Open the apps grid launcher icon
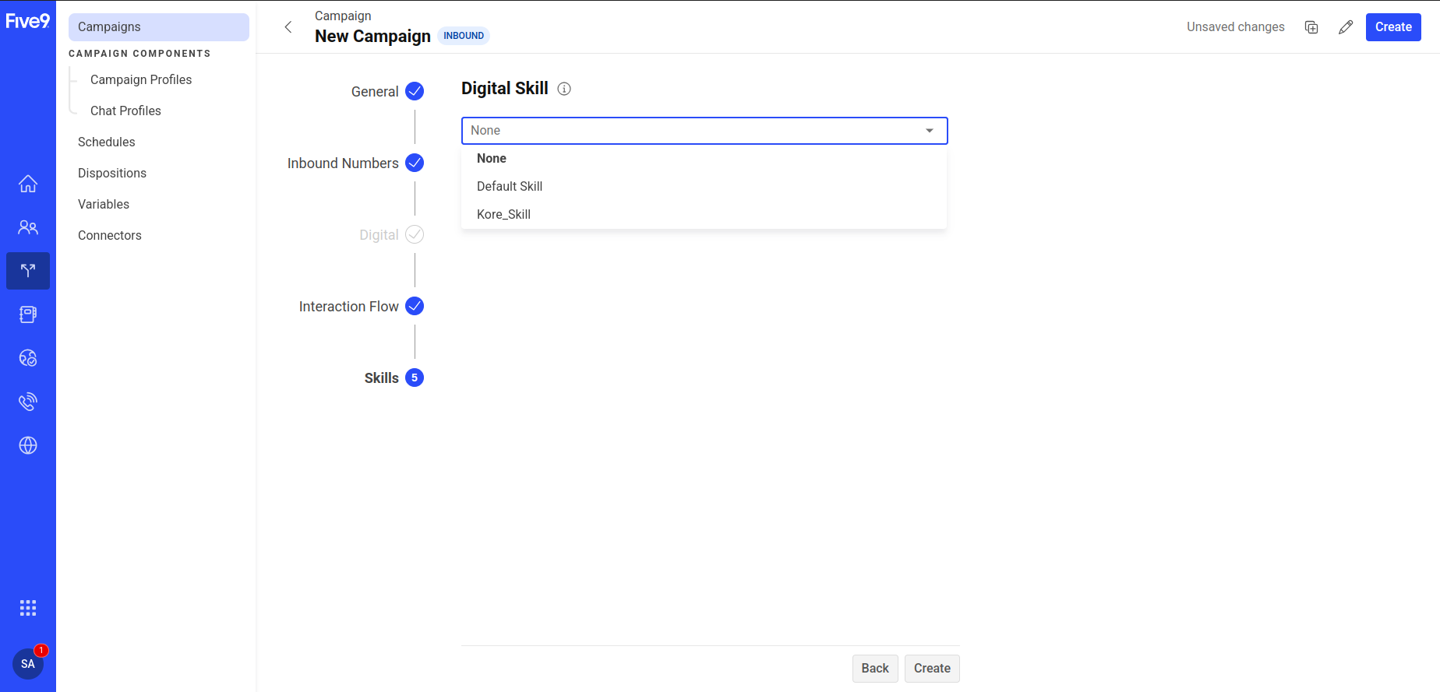This screenshot has height=692, width=1440. (28, 608)
